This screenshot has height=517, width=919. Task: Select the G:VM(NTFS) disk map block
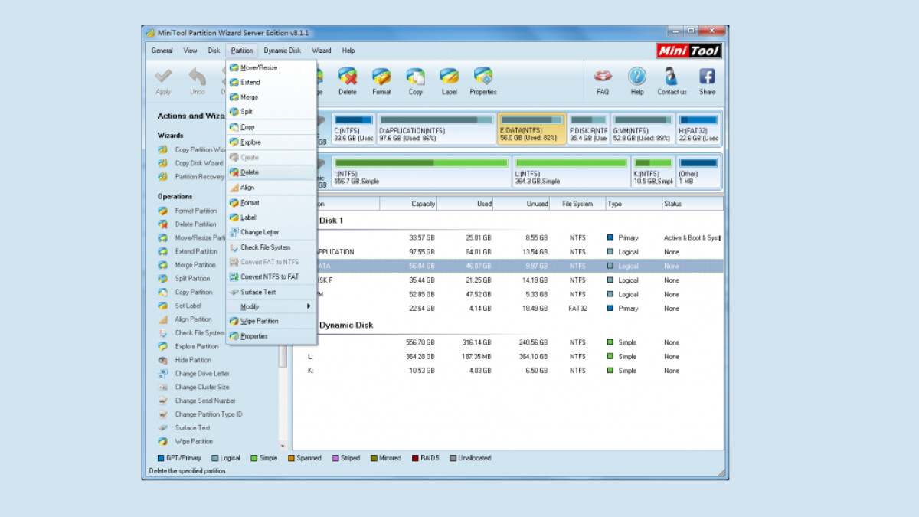point(643,129)
